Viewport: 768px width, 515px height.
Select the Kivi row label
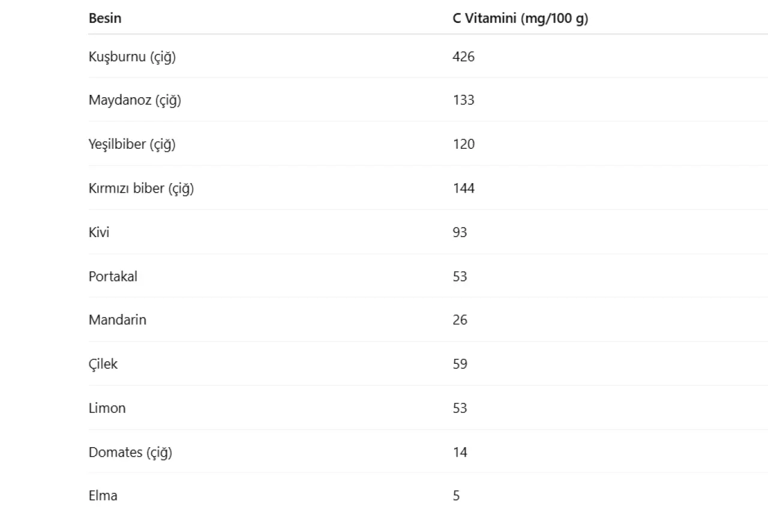click(99, 232)
